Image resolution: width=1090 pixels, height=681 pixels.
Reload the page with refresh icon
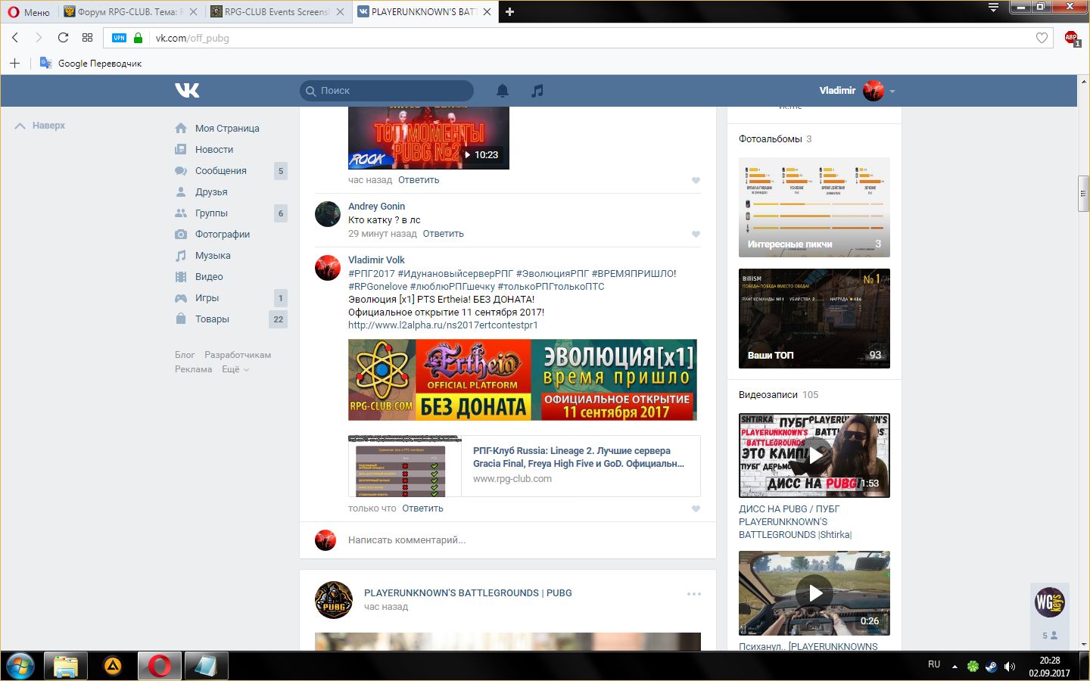64,37
